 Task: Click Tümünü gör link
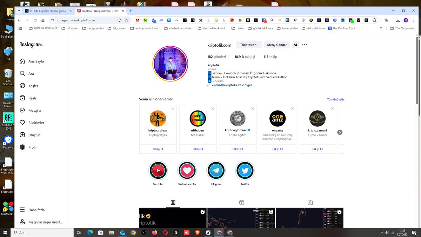click(x=335, y=99)
